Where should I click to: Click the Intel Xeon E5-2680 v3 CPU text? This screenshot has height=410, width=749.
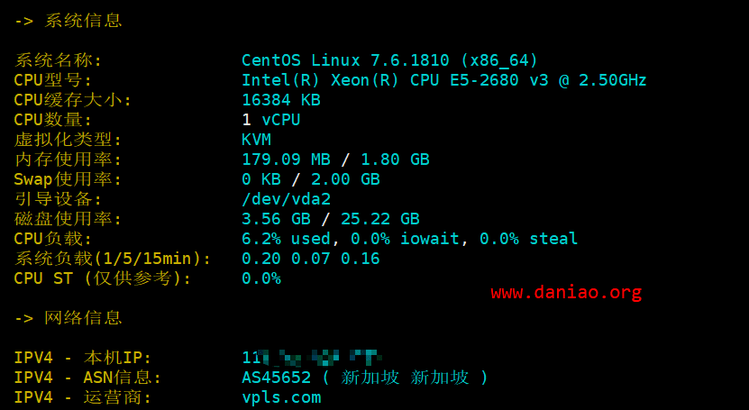(443, 80)
